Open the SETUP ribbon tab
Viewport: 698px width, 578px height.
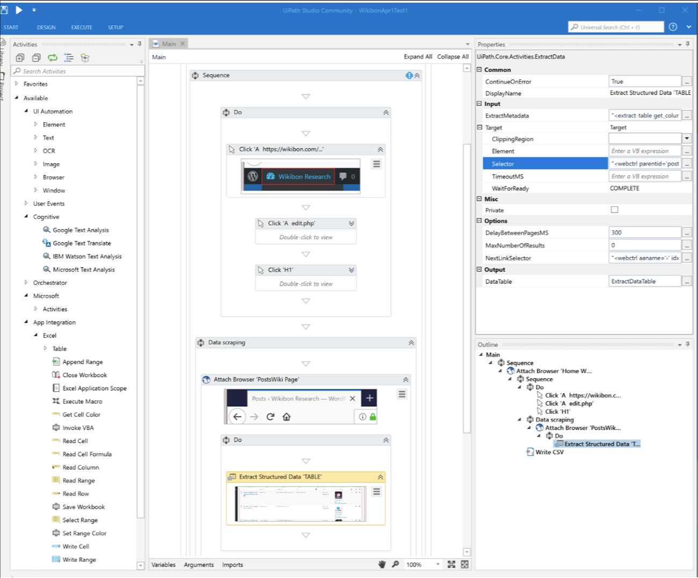tap(115, 27)
